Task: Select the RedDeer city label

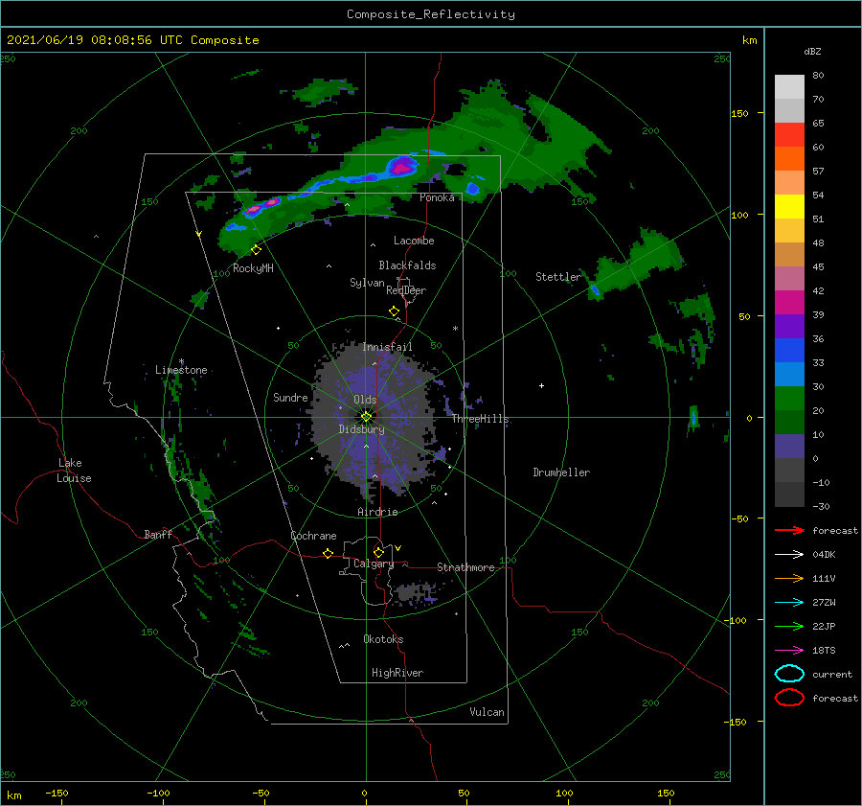Action: [x=406, y=290]
